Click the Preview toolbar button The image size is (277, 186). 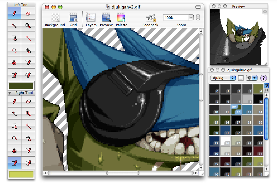[x=106, y=20]
